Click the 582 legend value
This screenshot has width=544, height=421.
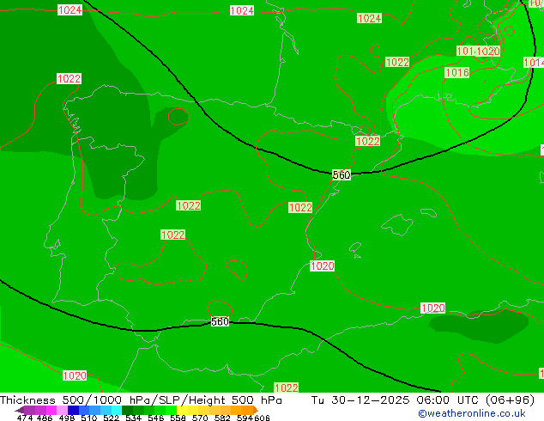[x=222, y=418]
